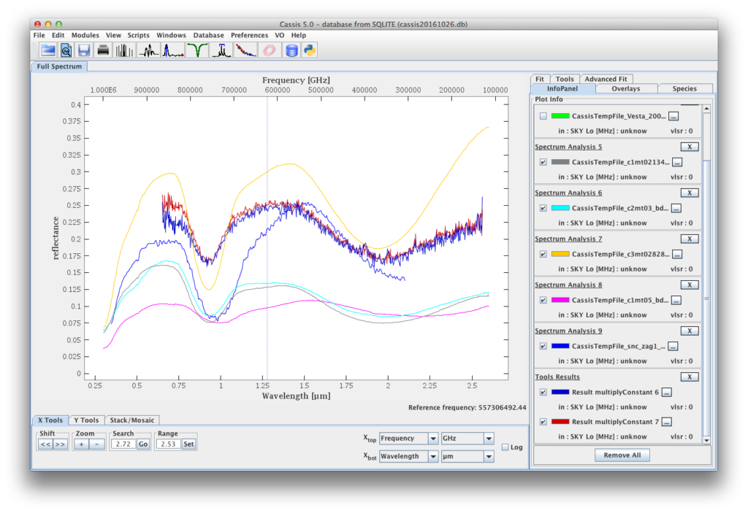
Task: Open the rotational diagram toolbar icon
Action: 245,50
